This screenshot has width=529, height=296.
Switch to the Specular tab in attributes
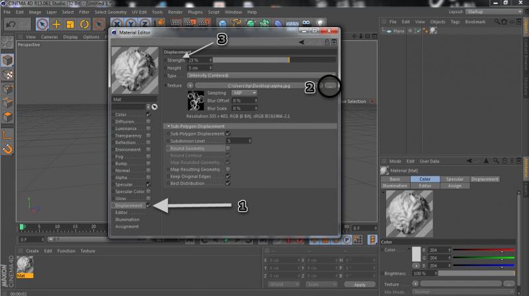coord(454,179)
